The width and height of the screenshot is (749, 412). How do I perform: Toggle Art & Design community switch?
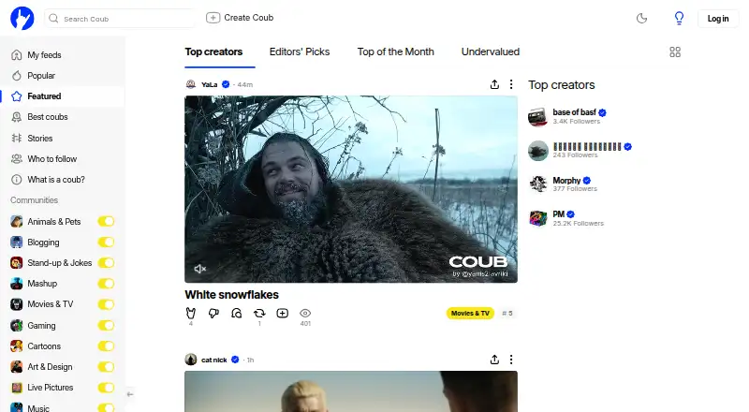pyautogui.click(x=106, y=367)
